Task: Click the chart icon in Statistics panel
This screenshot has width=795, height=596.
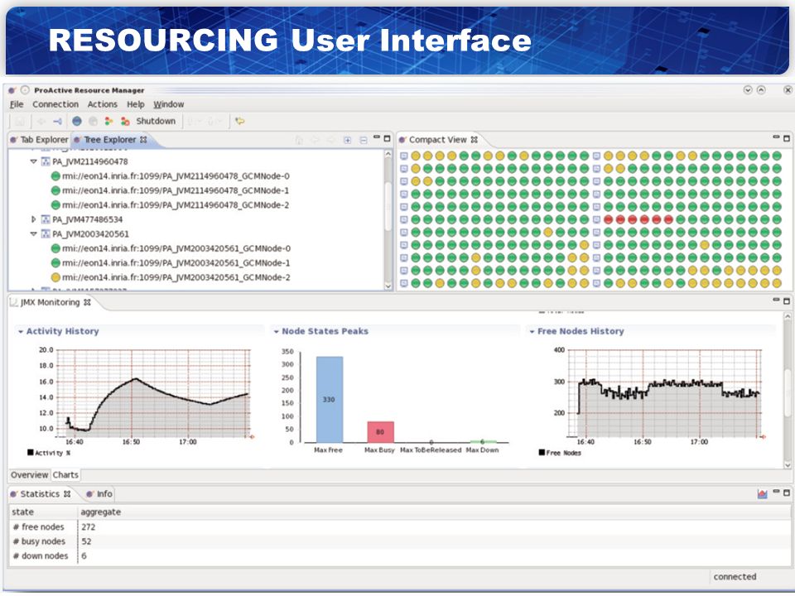Action: pos(762,493)
